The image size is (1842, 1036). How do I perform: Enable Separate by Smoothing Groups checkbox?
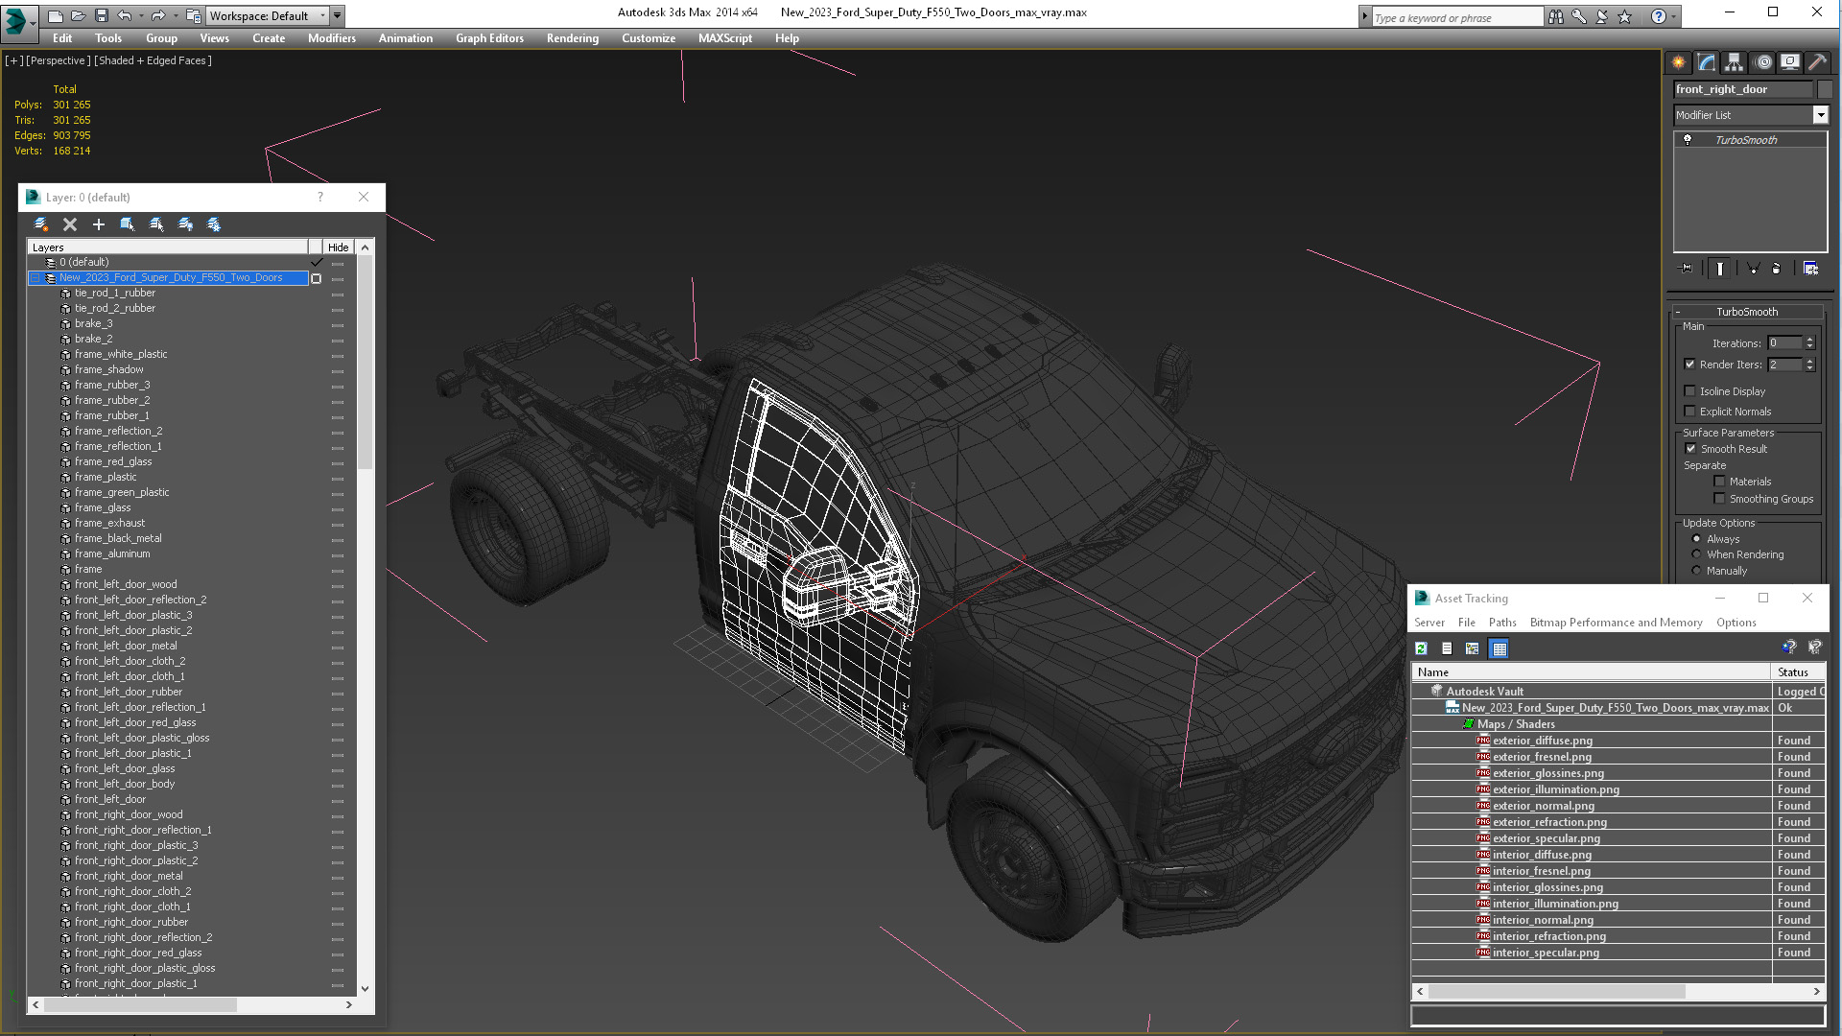click(x=1720, y=499)
